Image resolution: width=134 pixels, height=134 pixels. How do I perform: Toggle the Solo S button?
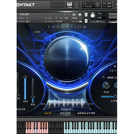86,15
